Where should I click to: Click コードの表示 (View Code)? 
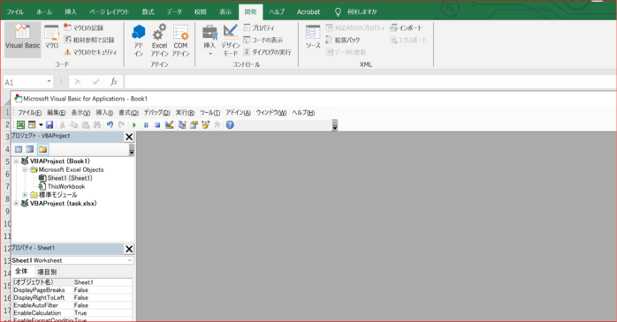[263, 40]
